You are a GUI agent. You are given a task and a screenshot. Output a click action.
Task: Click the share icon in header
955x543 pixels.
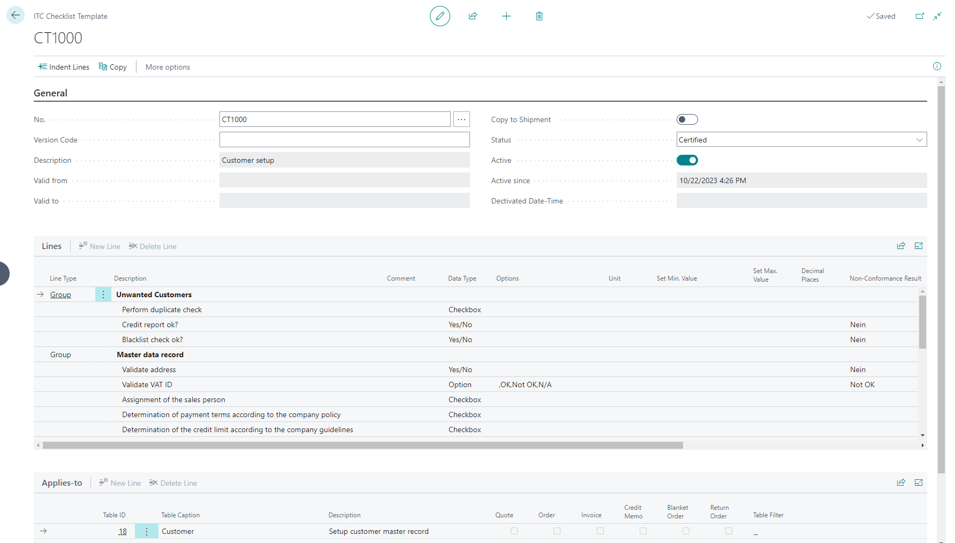click(x=473, y=16)
